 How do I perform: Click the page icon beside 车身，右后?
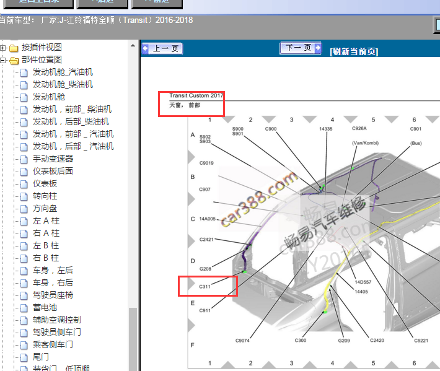[x=24, y=283]
